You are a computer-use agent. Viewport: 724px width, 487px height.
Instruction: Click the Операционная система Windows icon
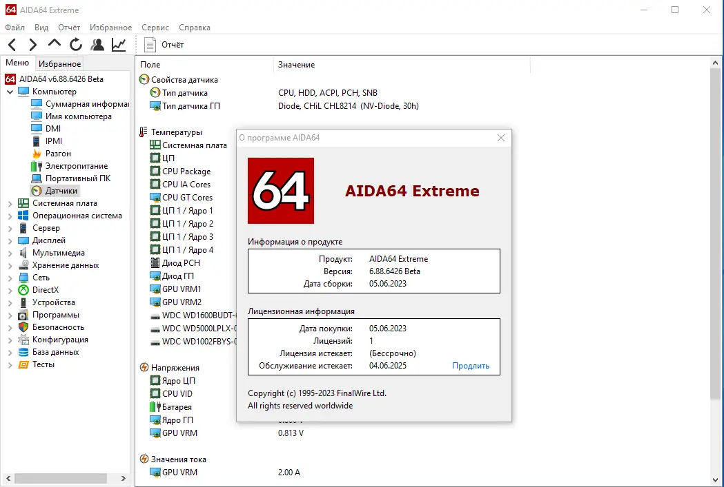click(23, 216)
